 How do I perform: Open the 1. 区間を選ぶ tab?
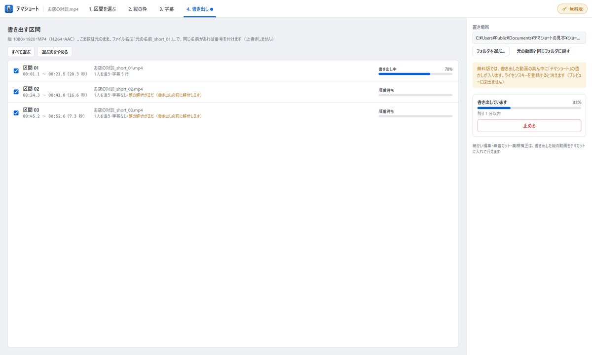(102, 9)
